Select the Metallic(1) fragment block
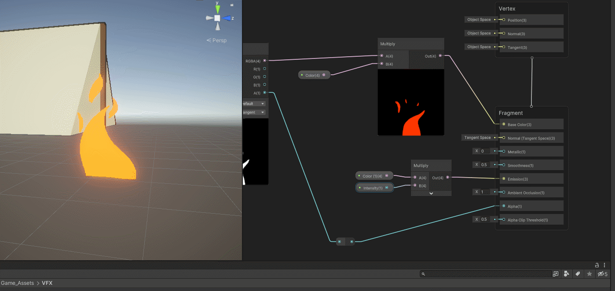The height and width of the screenshot is (291, 615). [531, 152]
